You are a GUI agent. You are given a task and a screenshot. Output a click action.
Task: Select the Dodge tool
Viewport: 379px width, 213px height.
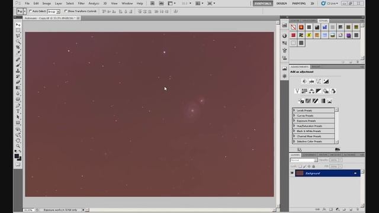point(18,99)
